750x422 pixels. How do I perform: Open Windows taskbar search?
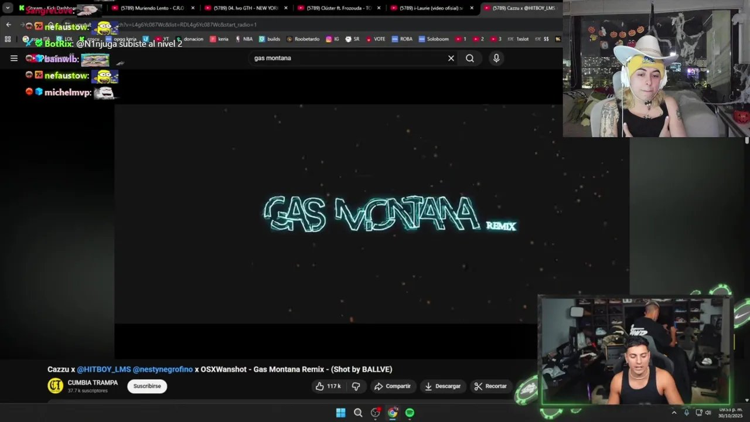point(358,413)
